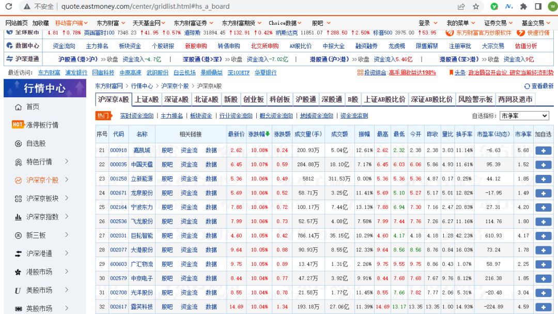The height and width of the screenshot is (314, 558).
Task: Sort table by 换手率 column header
Action: (x=464, y=134)
